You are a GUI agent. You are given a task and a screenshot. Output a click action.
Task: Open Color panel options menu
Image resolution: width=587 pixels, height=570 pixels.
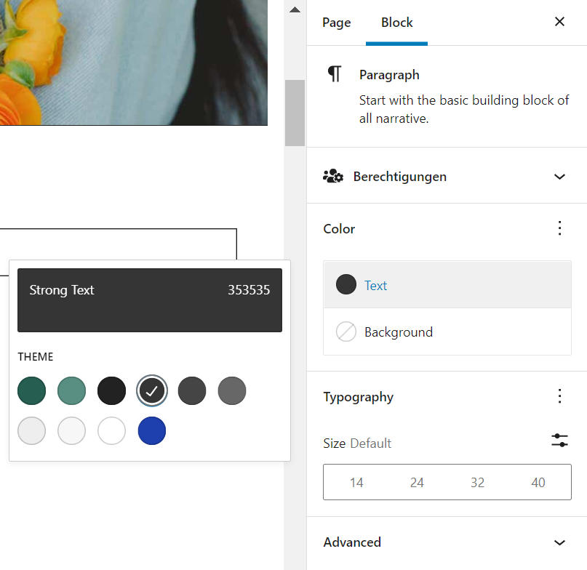559,228
